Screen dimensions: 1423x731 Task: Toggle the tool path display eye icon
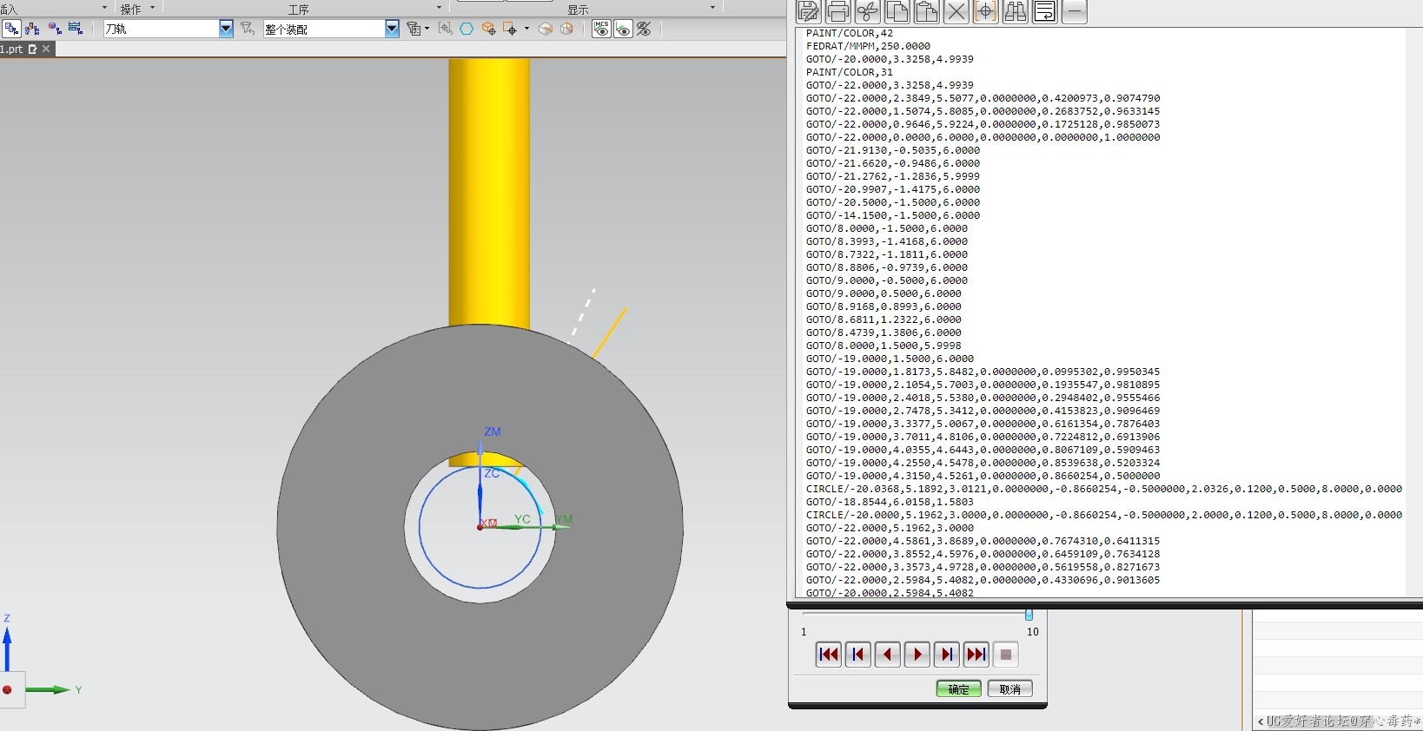click(x=623, y=29)
